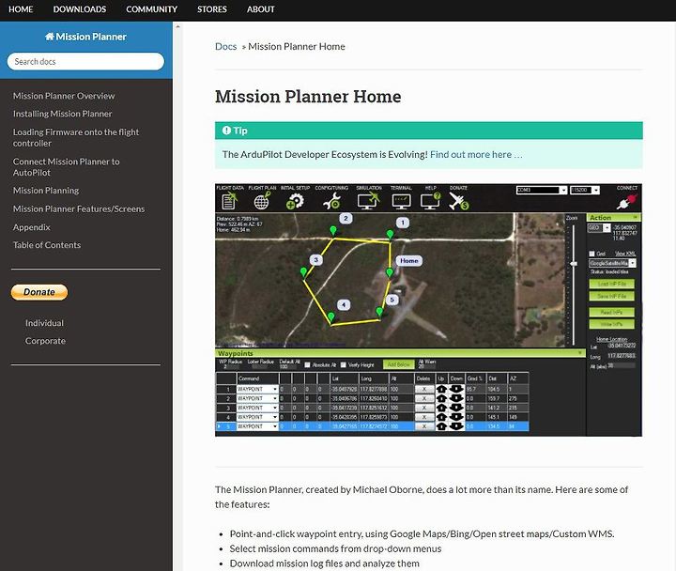Viewport: 676px width, 571px height.
Task: Move waypoint row 3 down arrow
Action: 456,408
